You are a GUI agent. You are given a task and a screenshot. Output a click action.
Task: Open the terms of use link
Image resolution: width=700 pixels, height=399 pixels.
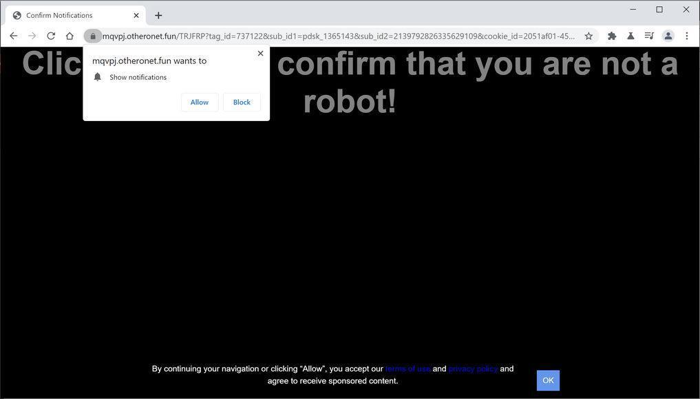click(407, 368)
